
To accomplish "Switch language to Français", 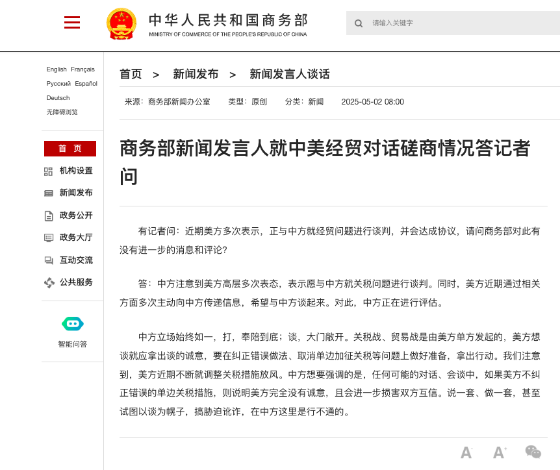I will 83,69.
